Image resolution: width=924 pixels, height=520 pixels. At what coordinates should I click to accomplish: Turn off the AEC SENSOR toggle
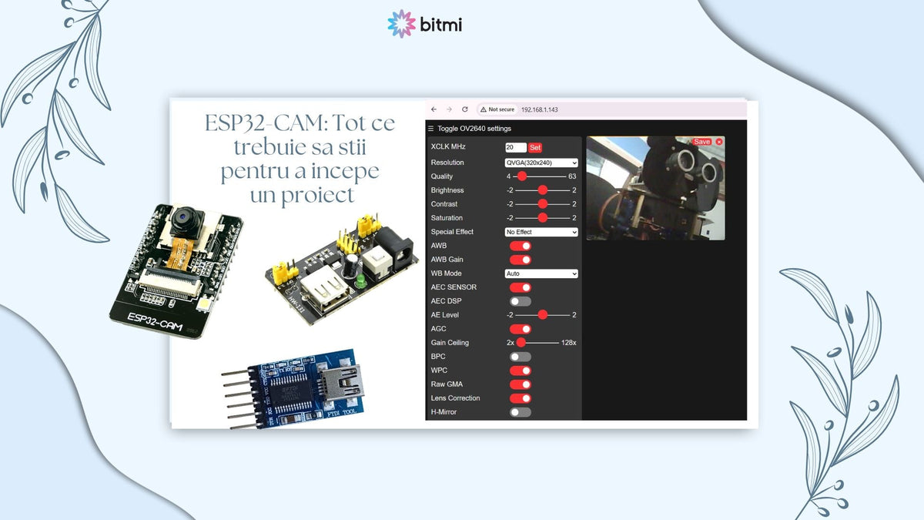click(521, 287)
